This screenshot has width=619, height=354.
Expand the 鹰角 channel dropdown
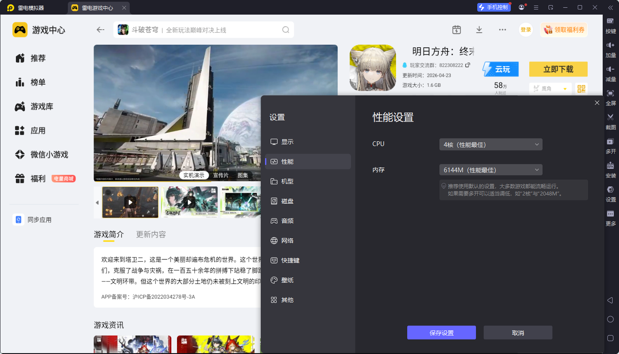(x=550, y=89)
